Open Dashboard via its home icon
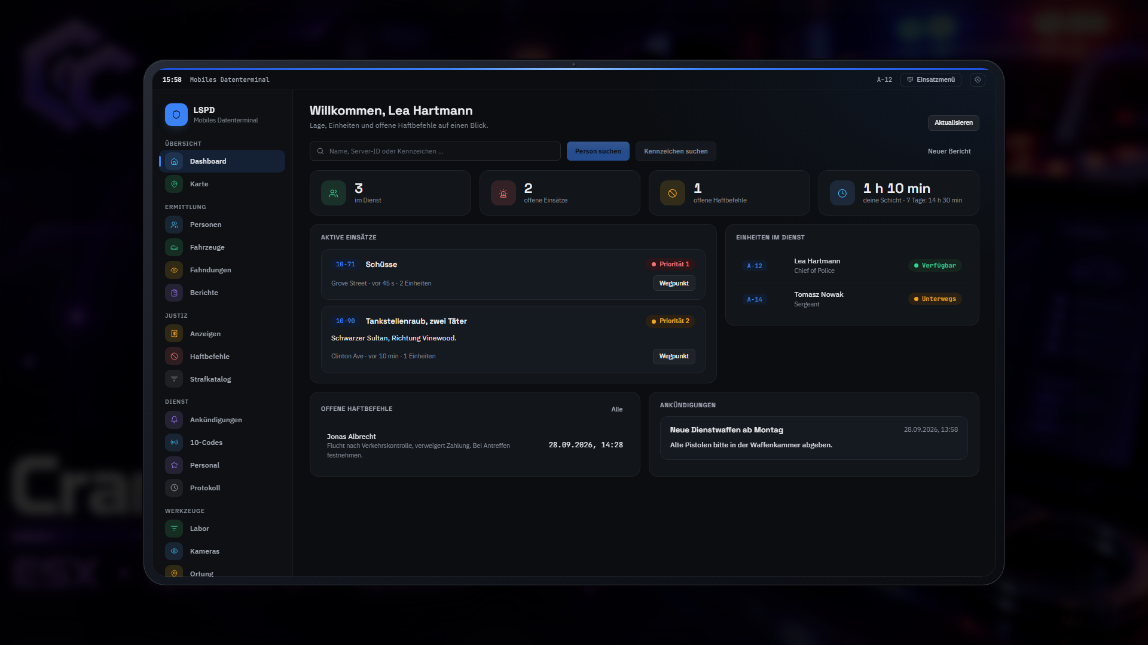Screen dimensions: 1148x645 tap(174, 161)
